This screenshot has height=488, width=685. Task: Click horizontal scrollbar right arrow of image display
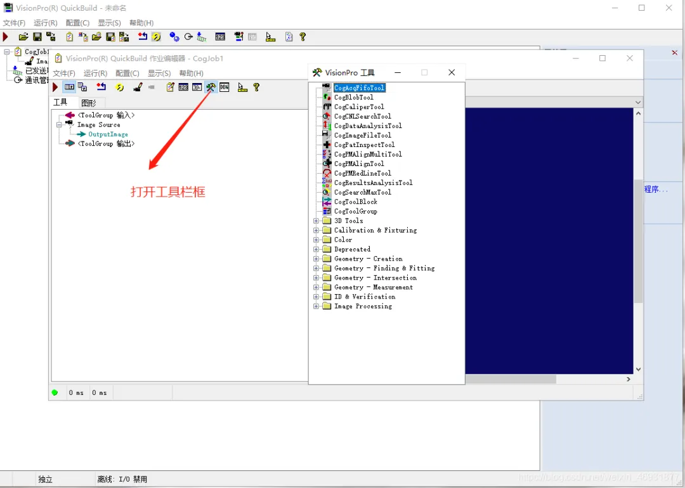click(x=629, y=380)
